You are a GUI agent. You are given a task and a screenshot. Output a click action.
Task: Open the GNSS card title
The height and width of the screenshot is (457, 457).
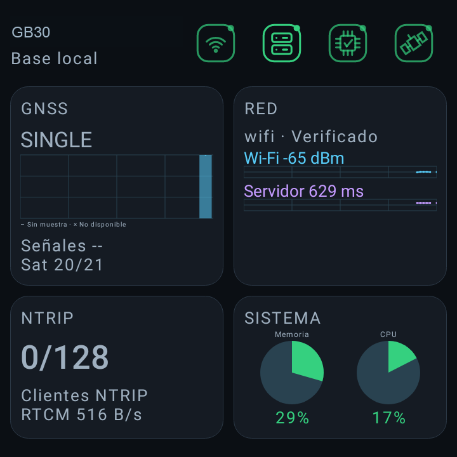[44, 109]
